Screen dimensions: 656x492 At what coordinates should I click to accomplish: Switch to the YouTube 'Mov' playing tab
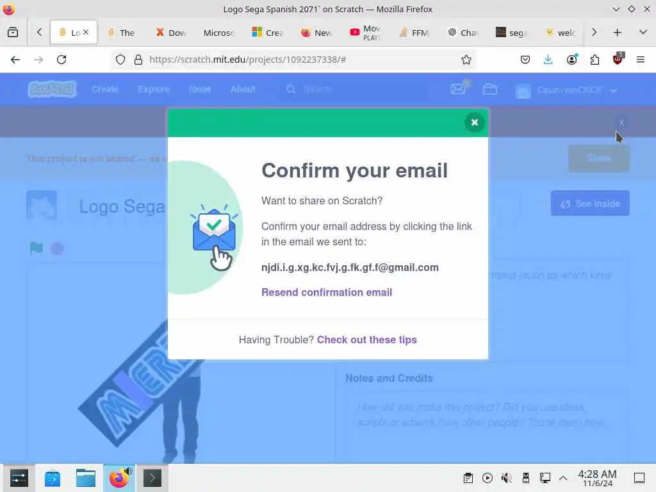365,32
